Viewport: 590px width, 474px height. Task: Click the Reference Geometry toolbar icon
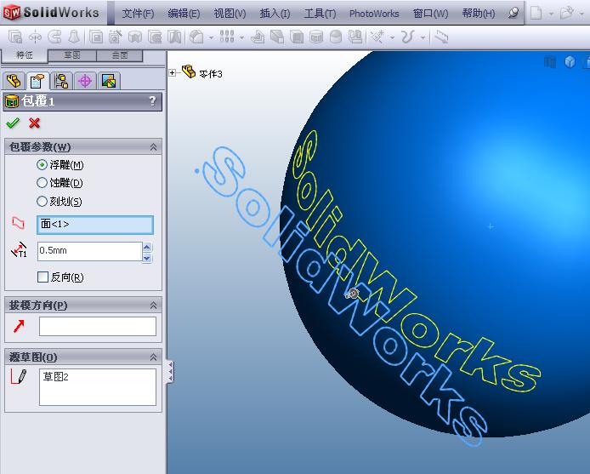[377, 37]
